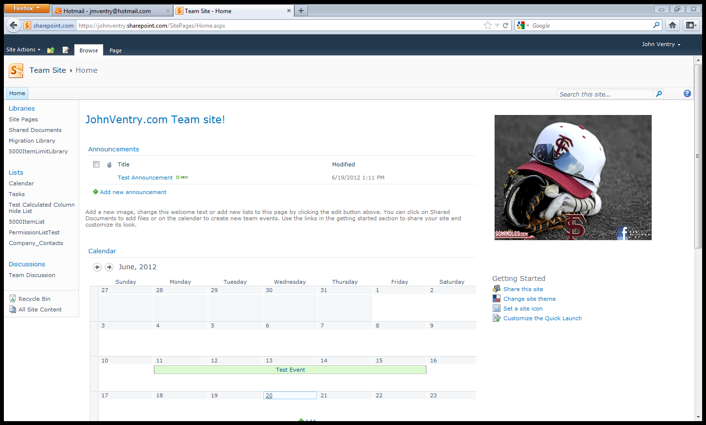706x425 pixels.
Task: Click the Add new announcement link
Action: click(133, 192)
